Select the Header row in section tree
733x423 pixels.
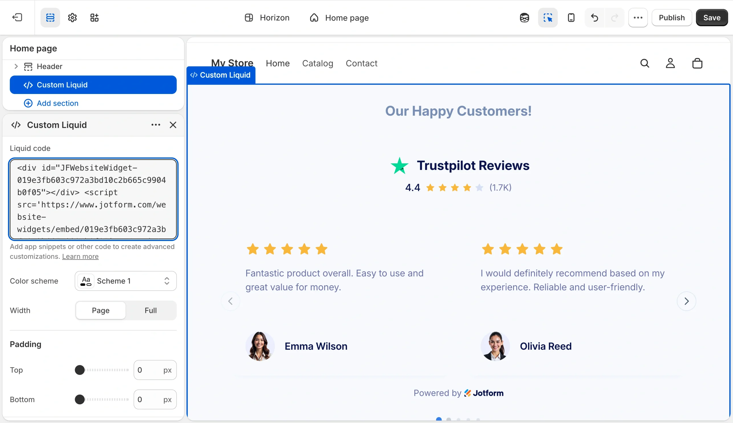[x=93, y=66]
